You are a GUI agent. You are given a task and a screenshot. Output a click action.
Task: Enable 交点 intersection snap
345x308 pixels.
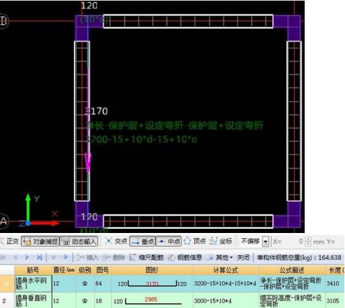[116, 241]
